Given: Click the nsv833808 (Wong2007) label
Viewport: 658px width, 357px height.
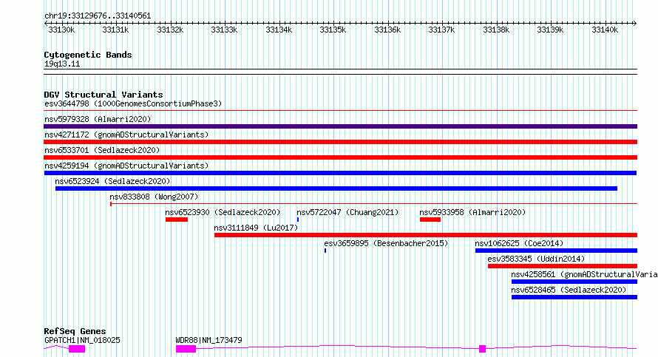Looking at the screenshot, I should (x=154, y=197).
